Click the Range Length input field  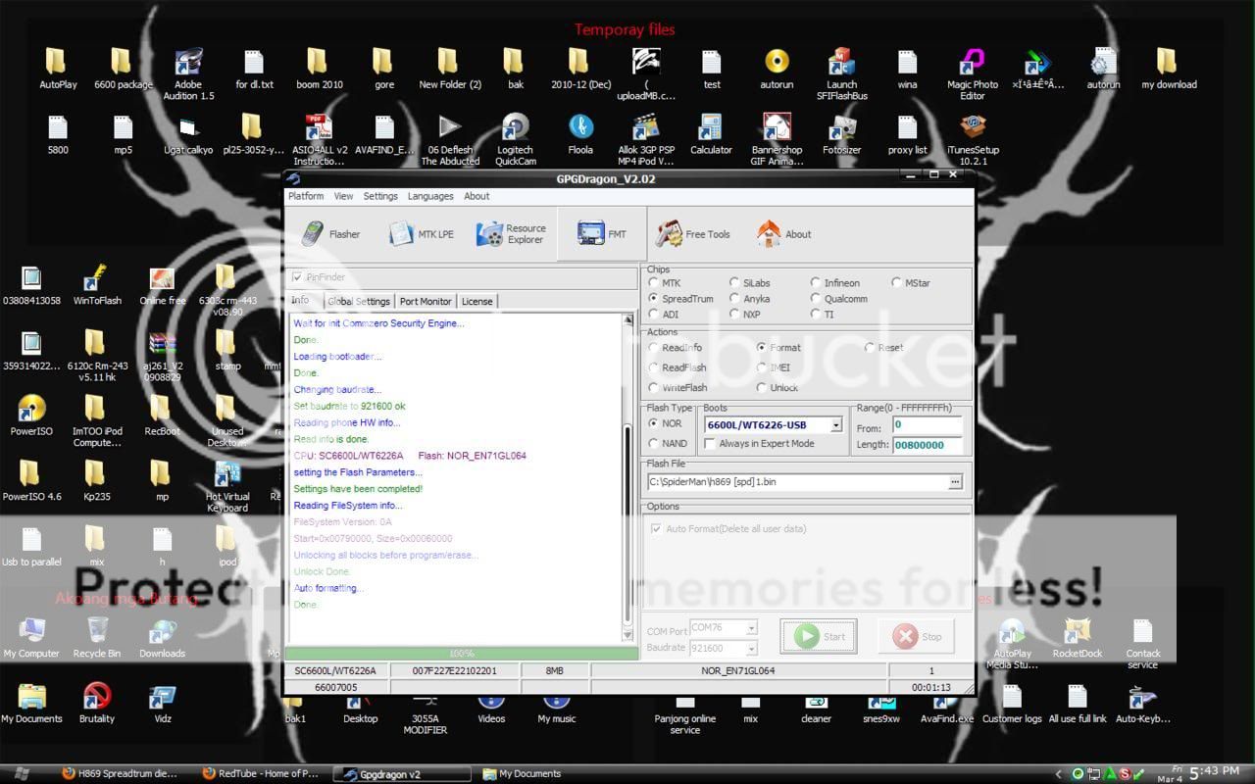[x=927, y=445]
